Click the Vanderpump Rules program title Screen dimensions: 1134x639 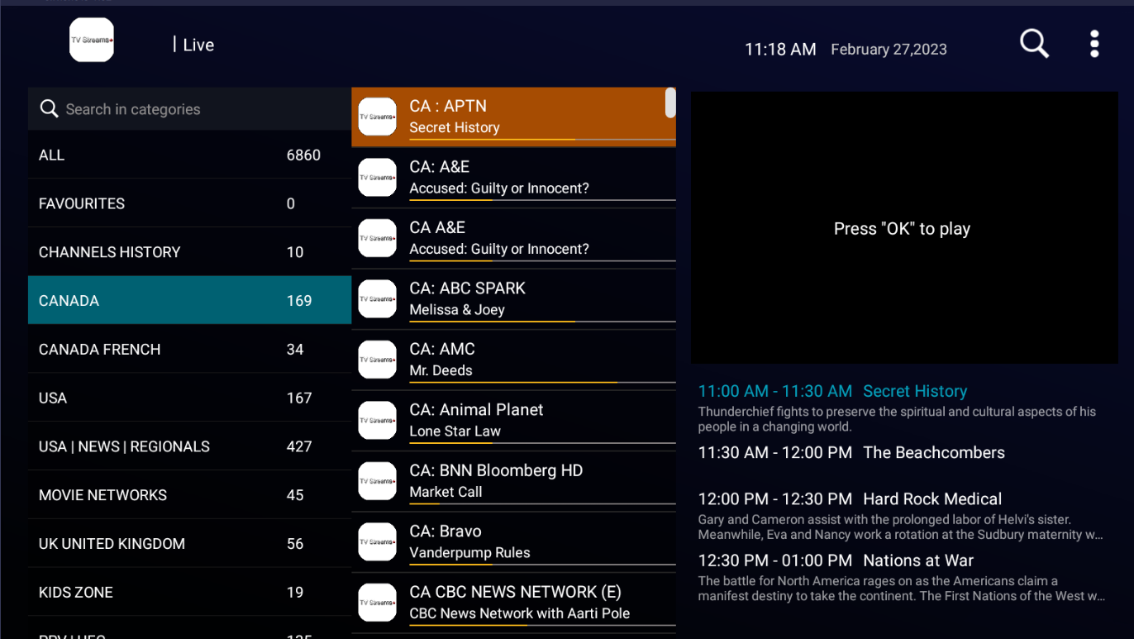point(469,552)
